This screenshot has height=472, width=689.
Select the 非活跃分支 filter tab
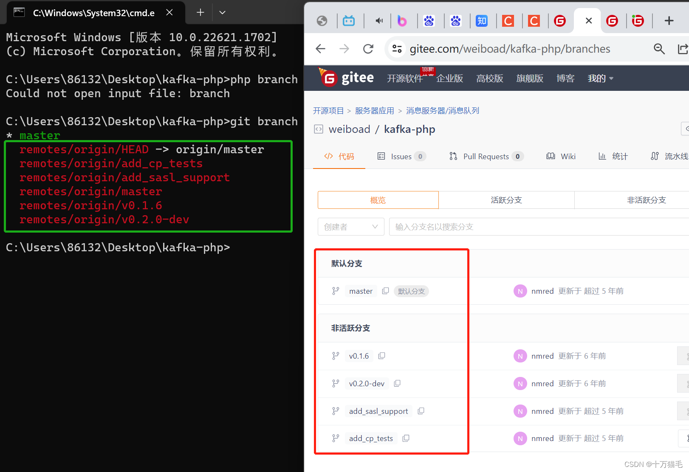point(632,200)
